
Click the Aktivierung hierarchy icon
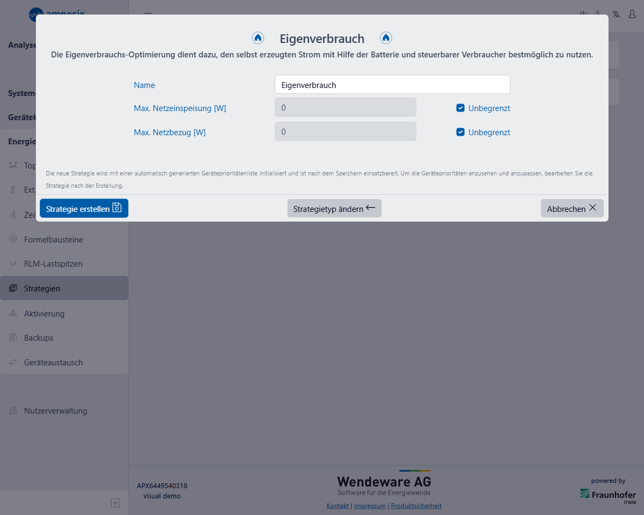click(x=13, y=314)
